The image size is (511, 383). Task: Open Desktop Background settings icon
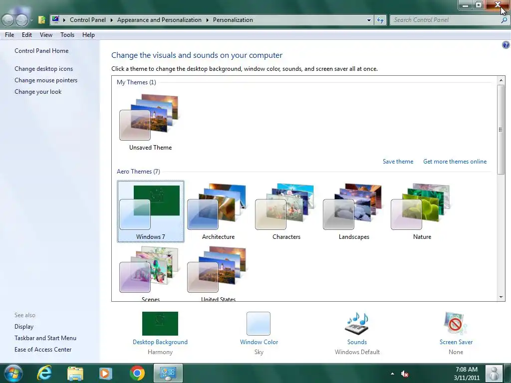coord(160,323)
